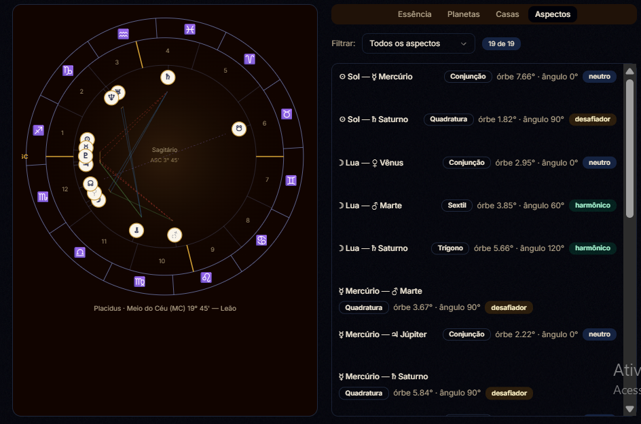Select the Aspectos tab
The image size is (641, 424).
[x=552, y=14]
